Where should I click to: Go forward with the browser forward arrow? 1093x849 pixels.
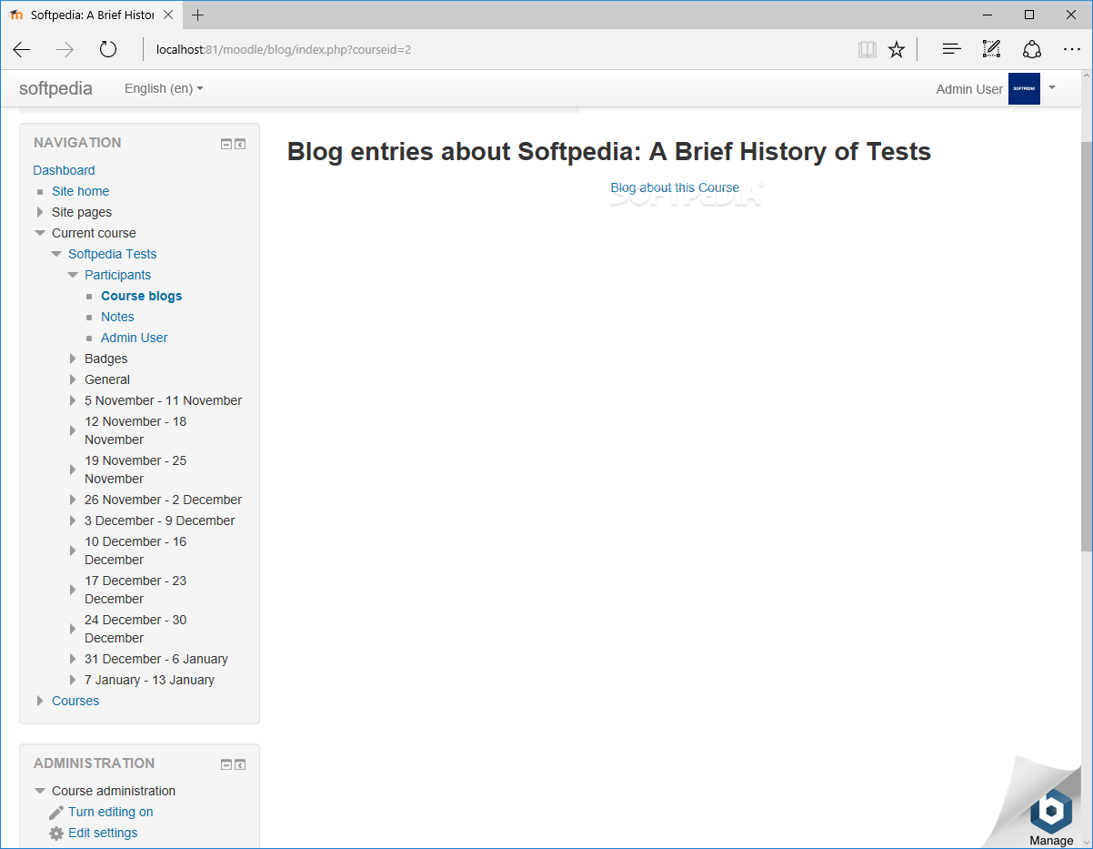tap(65, 49)
